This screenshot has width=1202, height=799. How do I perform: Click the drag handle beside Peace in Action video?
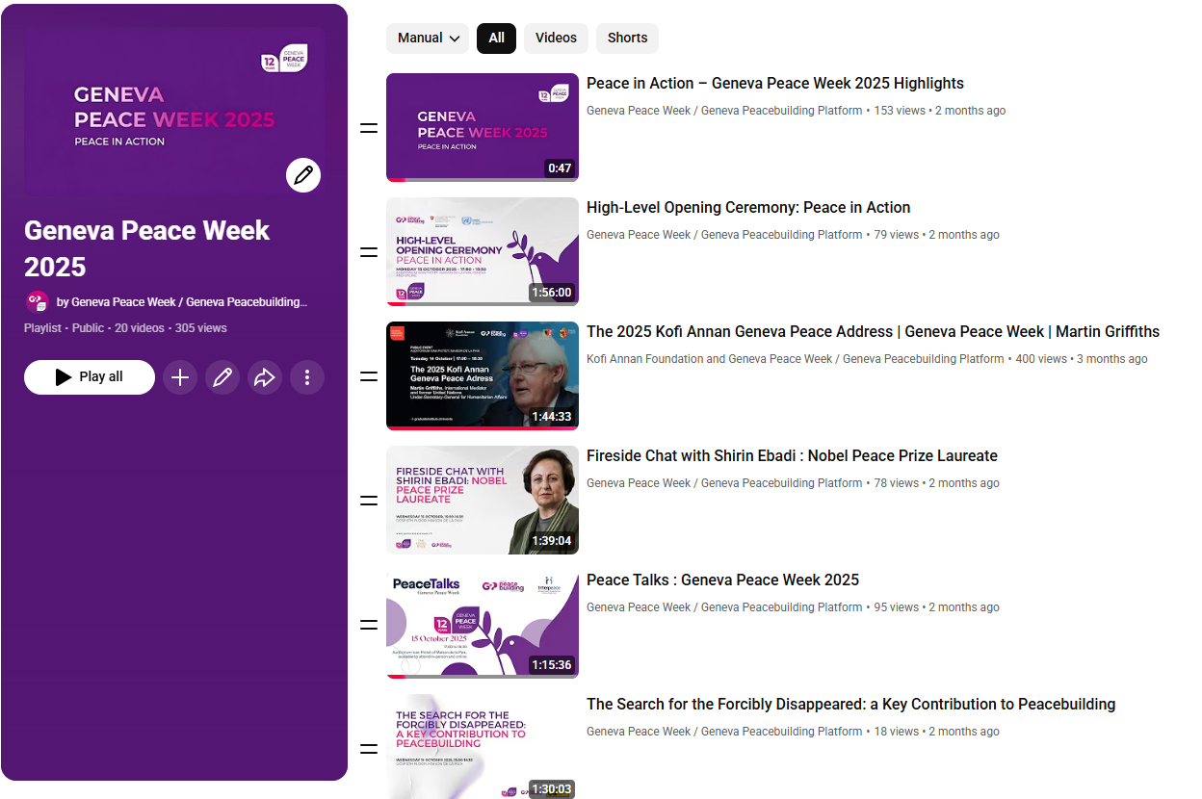[368, 128]
